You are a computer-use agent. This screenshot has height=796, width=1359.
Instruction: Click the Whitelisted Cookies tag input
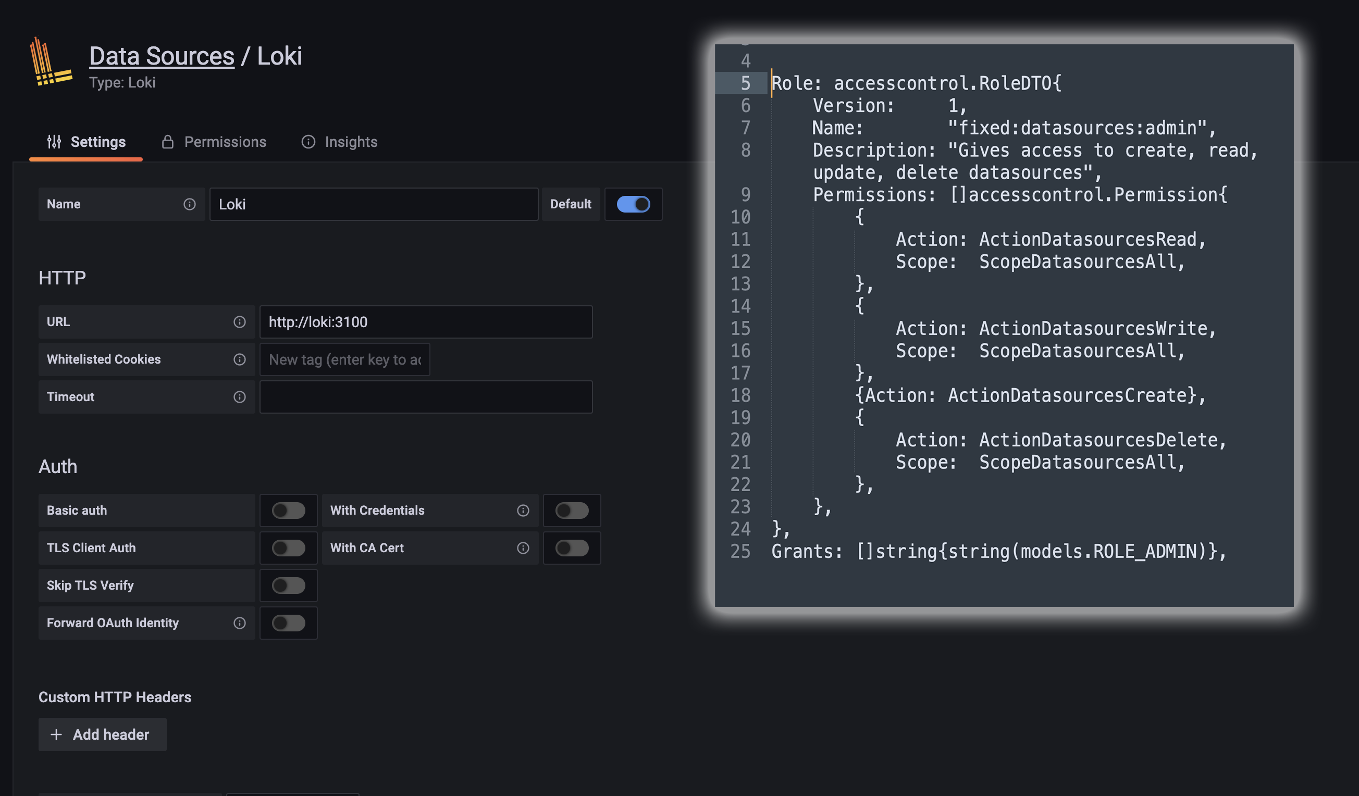pyautogui.click(x=344, y=359)
